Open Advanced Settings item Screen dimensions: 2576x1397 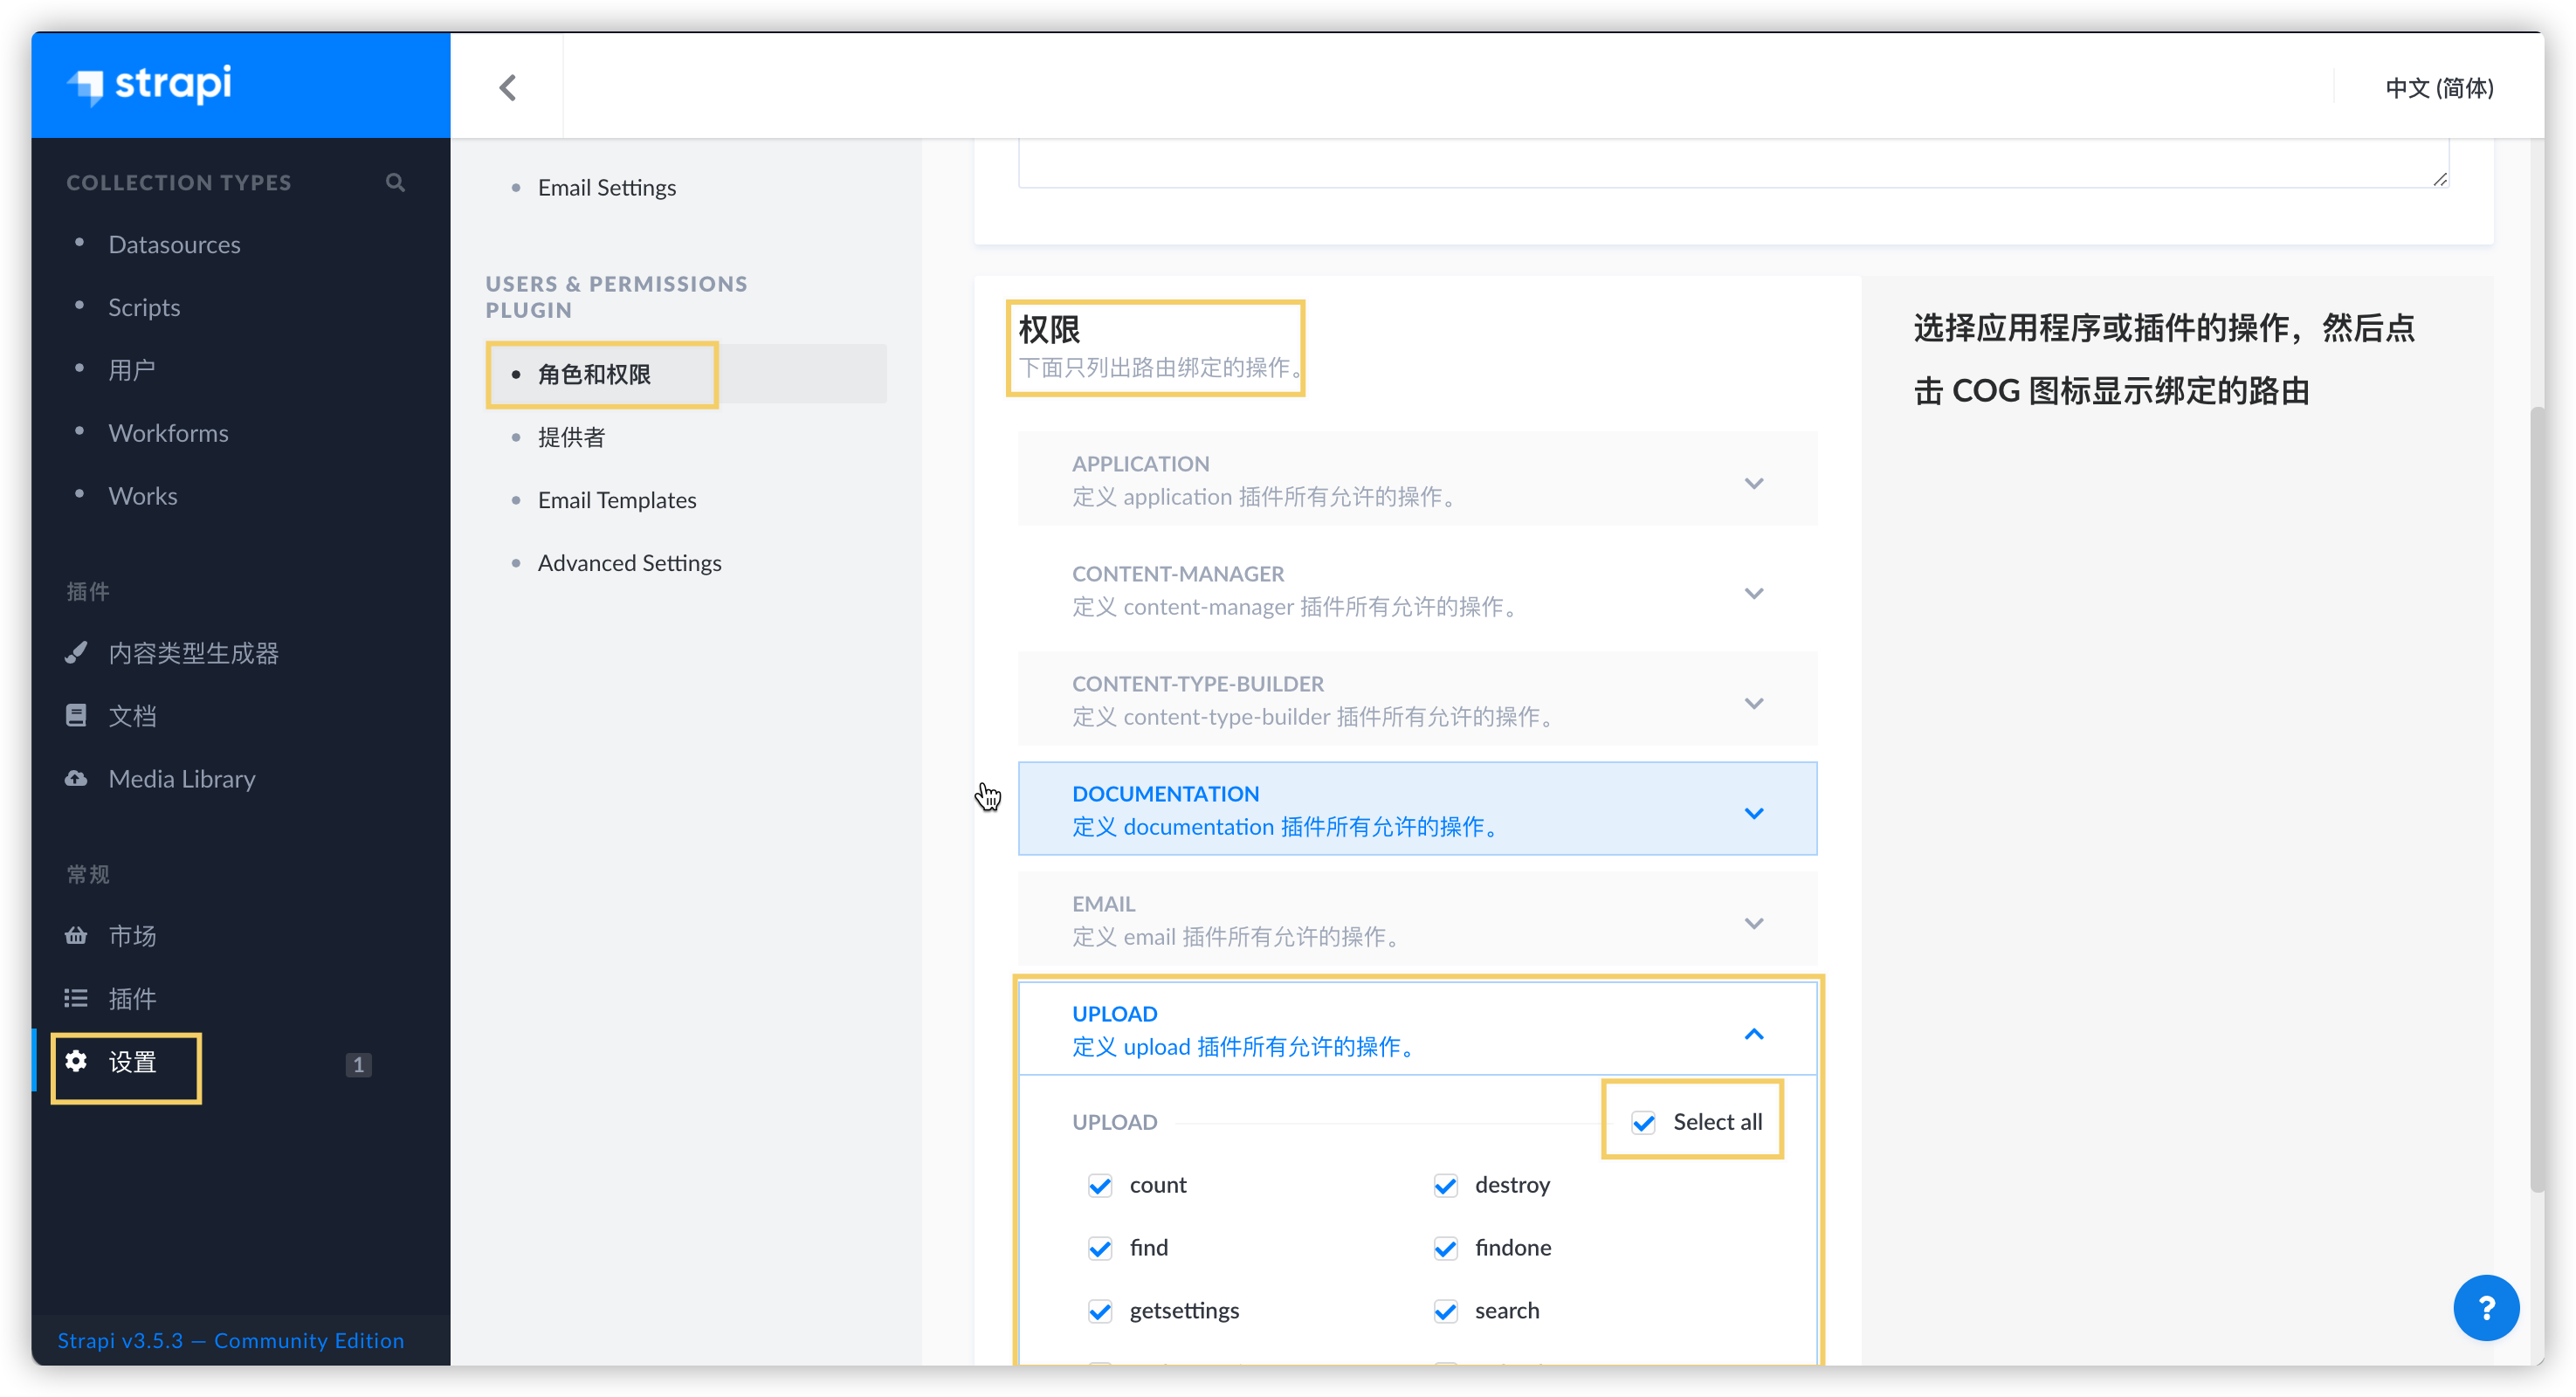click(x=629, y=563)
